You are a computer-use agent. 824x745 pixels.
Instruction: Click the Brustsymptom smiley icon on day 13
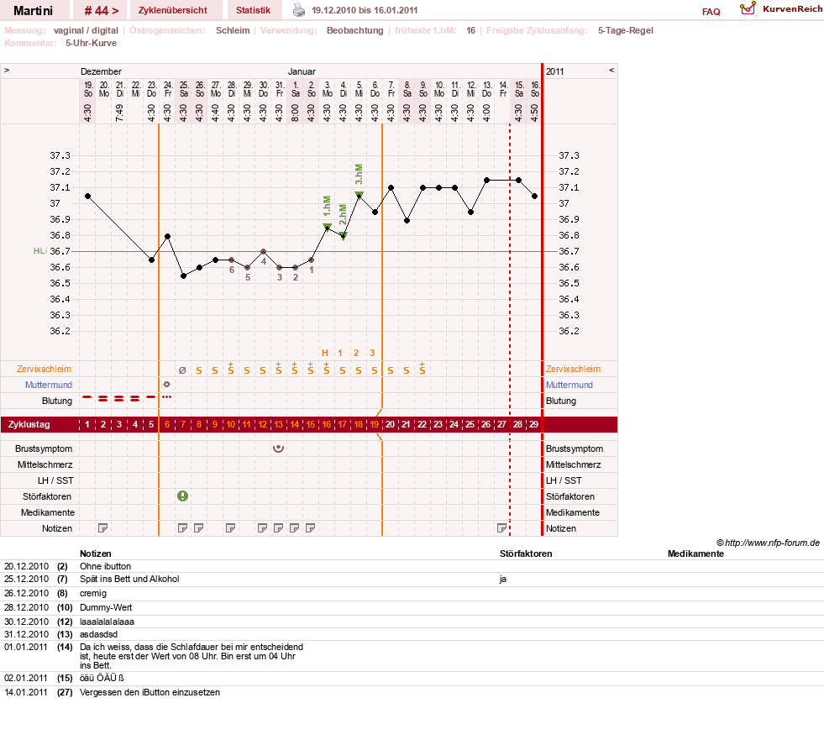[279, 449]
